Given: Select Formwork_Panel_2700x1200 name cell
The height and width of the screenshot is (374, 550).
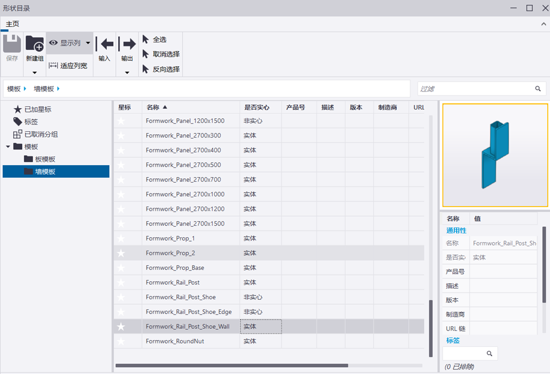Looking at the screenshot, I should [x=191, y=209].
